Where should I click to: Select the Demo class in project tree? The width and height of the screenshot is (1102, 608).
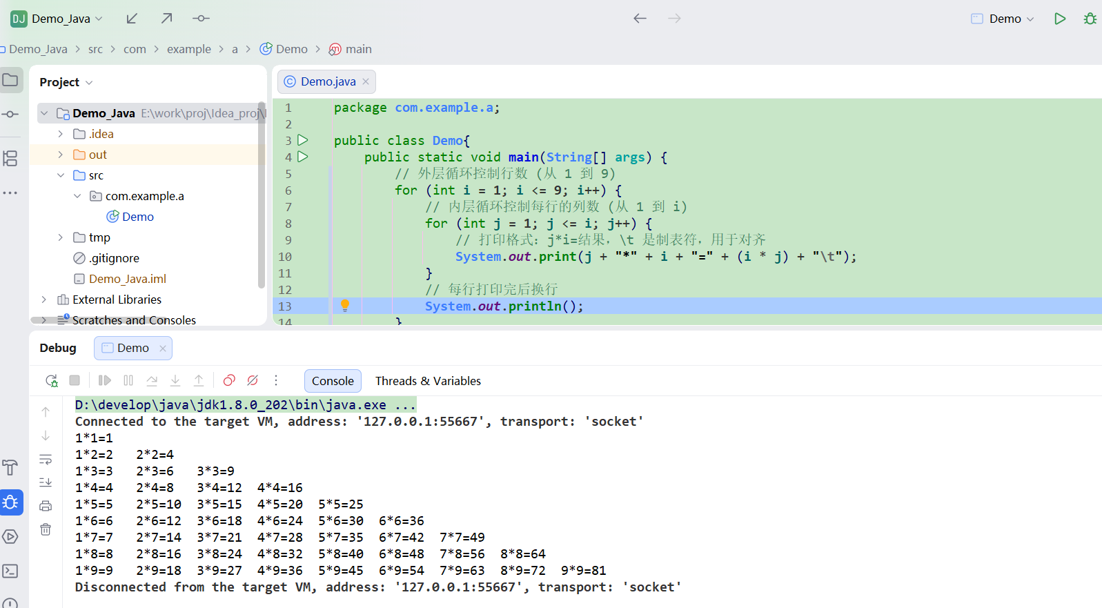pos(130,217)
